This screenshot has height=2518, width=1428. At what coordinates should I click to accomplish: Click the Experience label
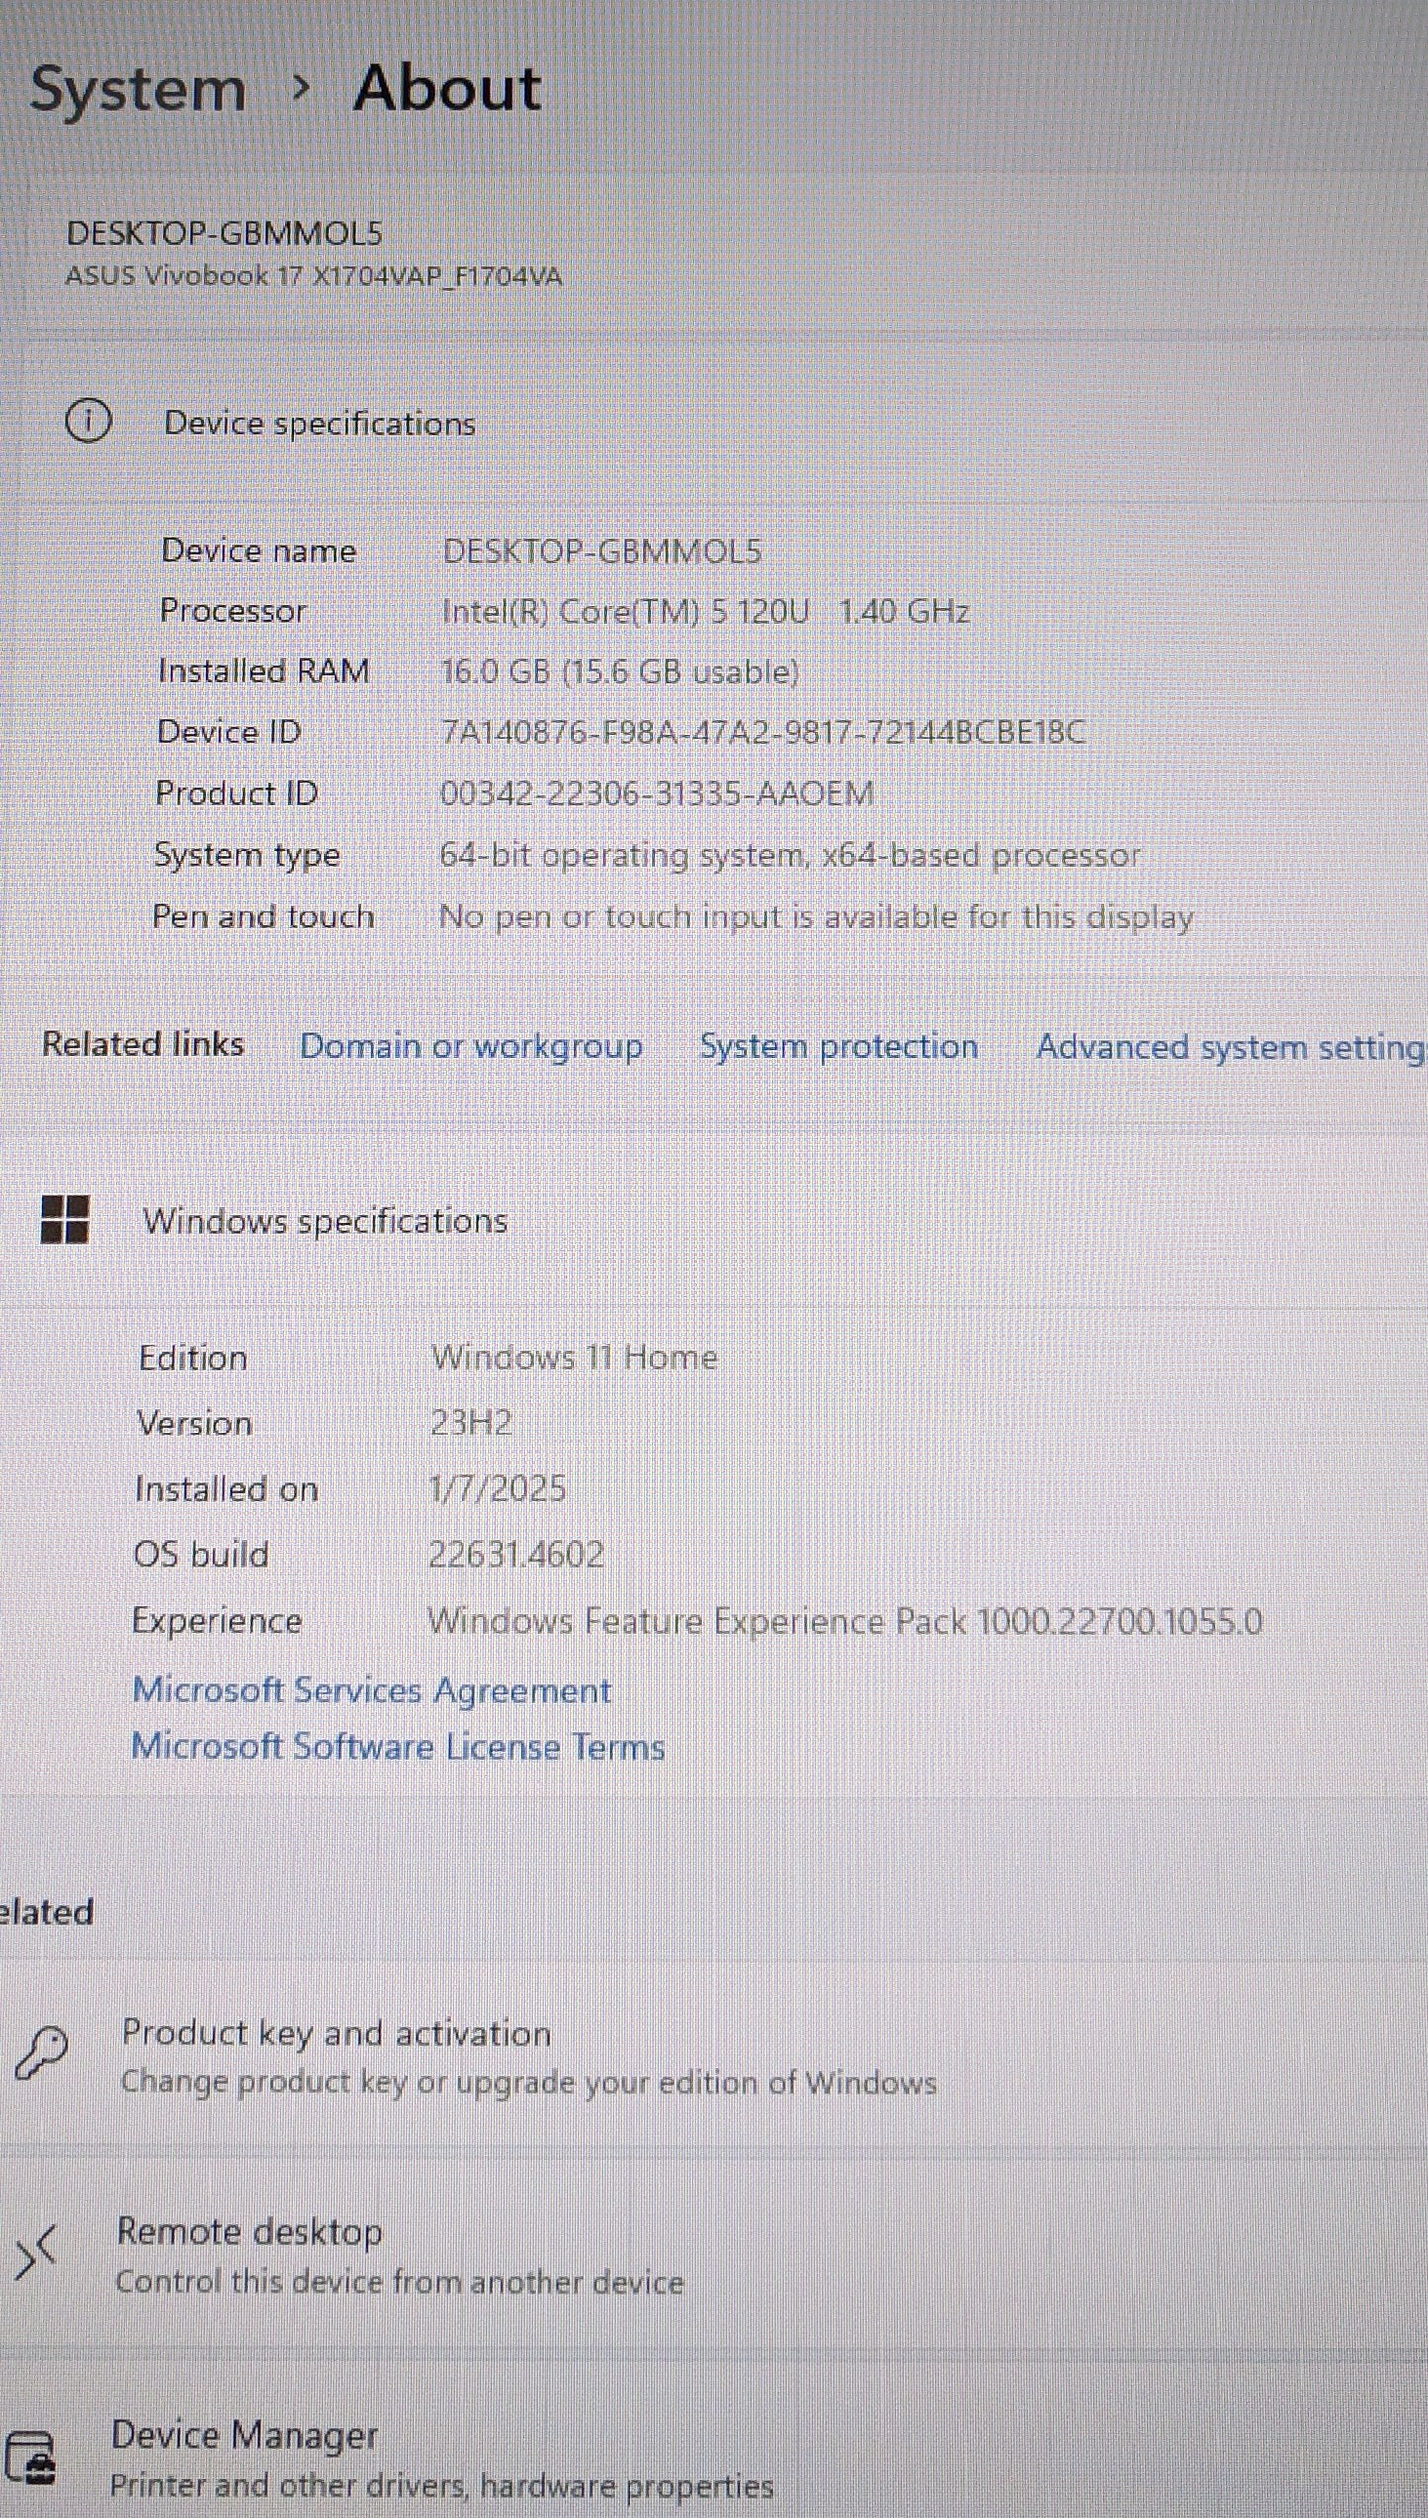point(217,1621)
